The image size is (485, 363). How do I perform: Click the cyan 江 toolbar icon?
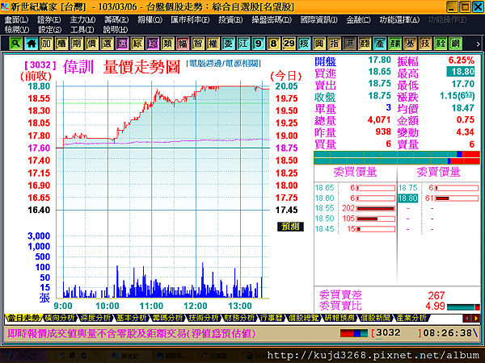tap(243, 44)
